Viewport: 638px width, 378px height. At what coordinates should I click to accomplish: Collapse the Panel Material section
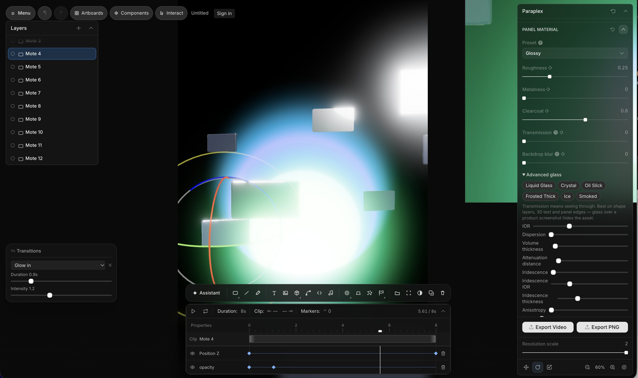coord(623,29)
